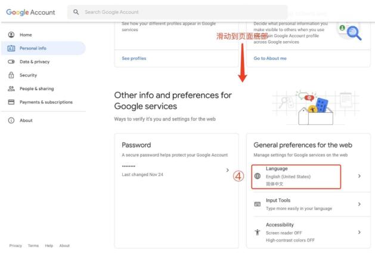The height and width of the screenshot is (253, 375).
Task: Open Accessibility settings chevron
Action: (x=359, y=232)
